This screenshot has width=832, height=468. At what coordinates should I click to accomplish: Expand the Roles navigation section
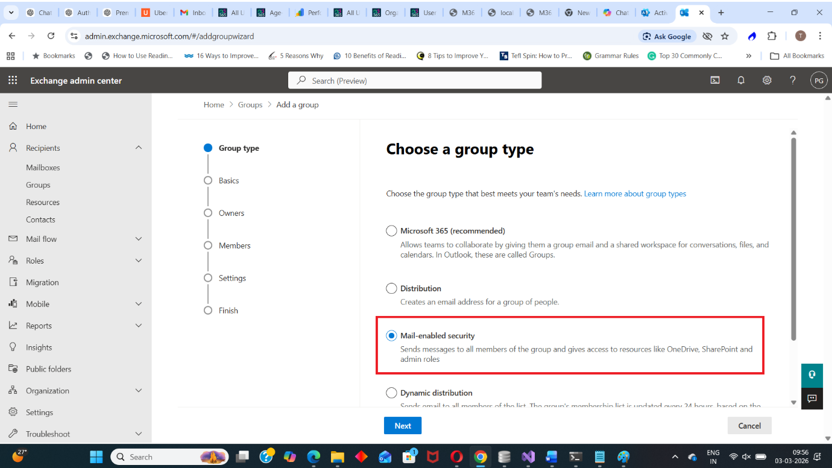[138, 261]
